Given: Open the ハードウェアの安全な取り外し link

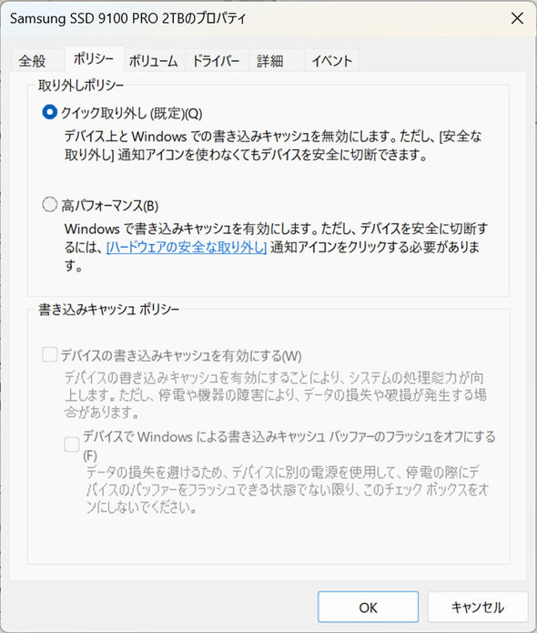Looking at the screenshot, I should tap(187, 247).
